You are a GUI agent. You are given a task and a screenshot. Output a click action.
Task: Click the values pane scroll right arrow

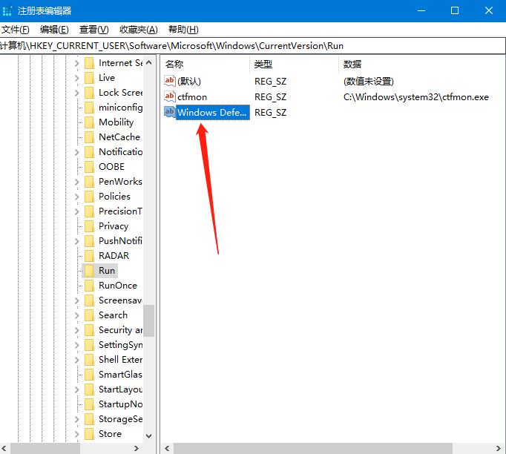coord(499,449)
